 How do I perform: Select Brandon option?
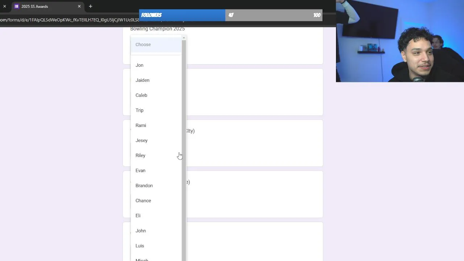[x=156, y=186]
